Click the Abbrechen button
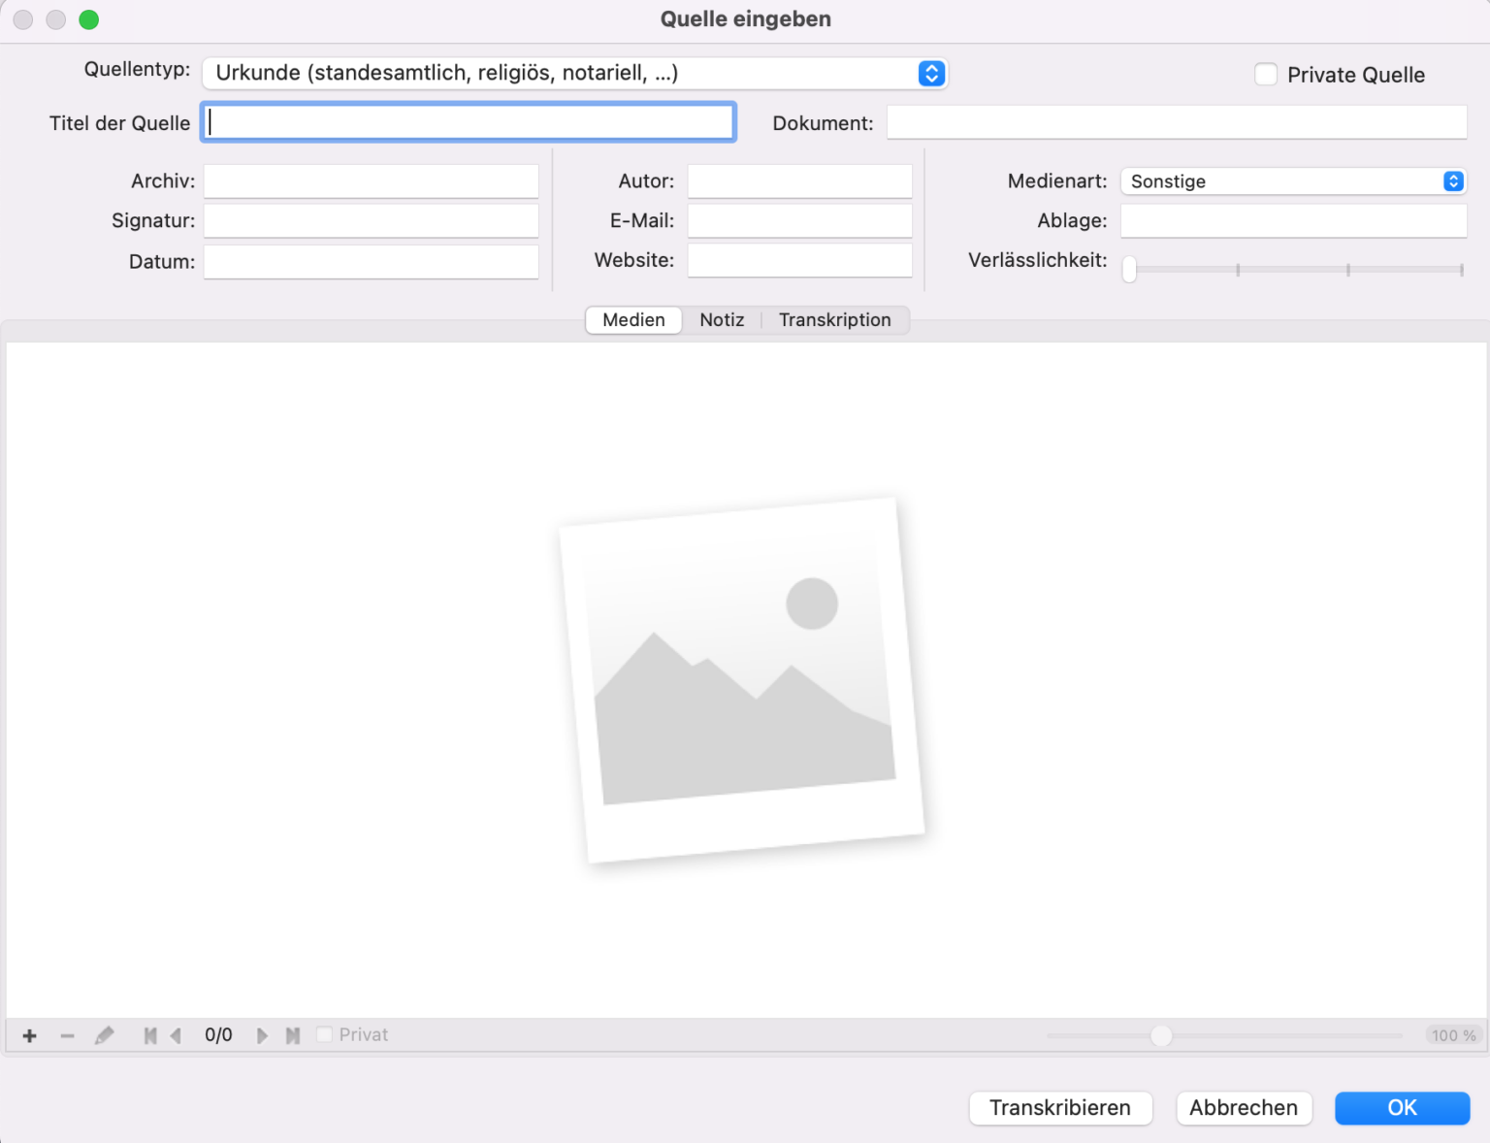Image resolution: width=1490 pixels, height=1143 pixels. click(1244, 1108)
